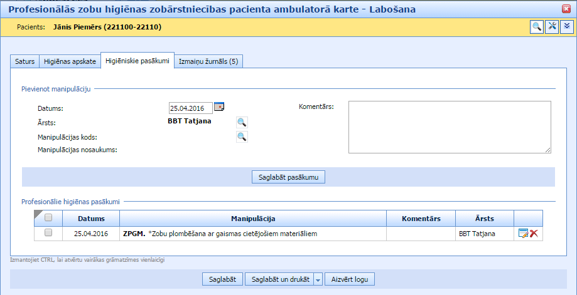Open the tools wrench icon in header
Viewport: 577px width, 295px height.
click(x=552, y=26)
